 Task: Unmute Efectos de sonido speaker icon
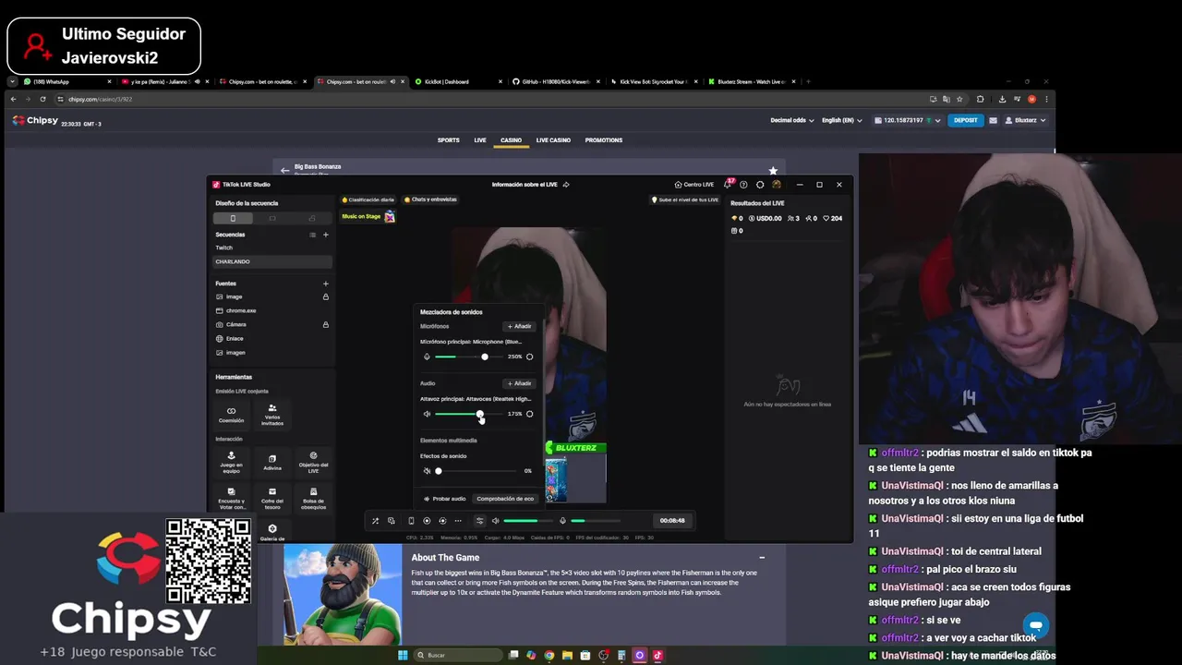click(x=427, y=471)
